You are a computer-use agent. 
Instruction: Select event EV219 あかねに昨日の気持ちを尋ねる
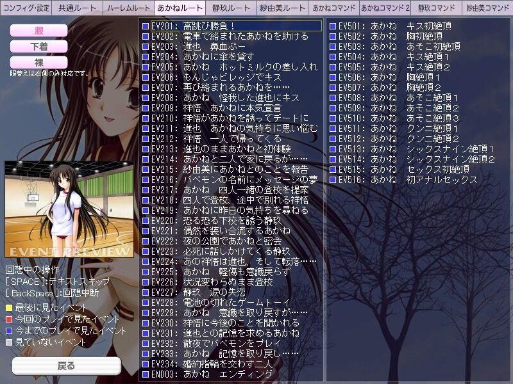click(230, 211)
